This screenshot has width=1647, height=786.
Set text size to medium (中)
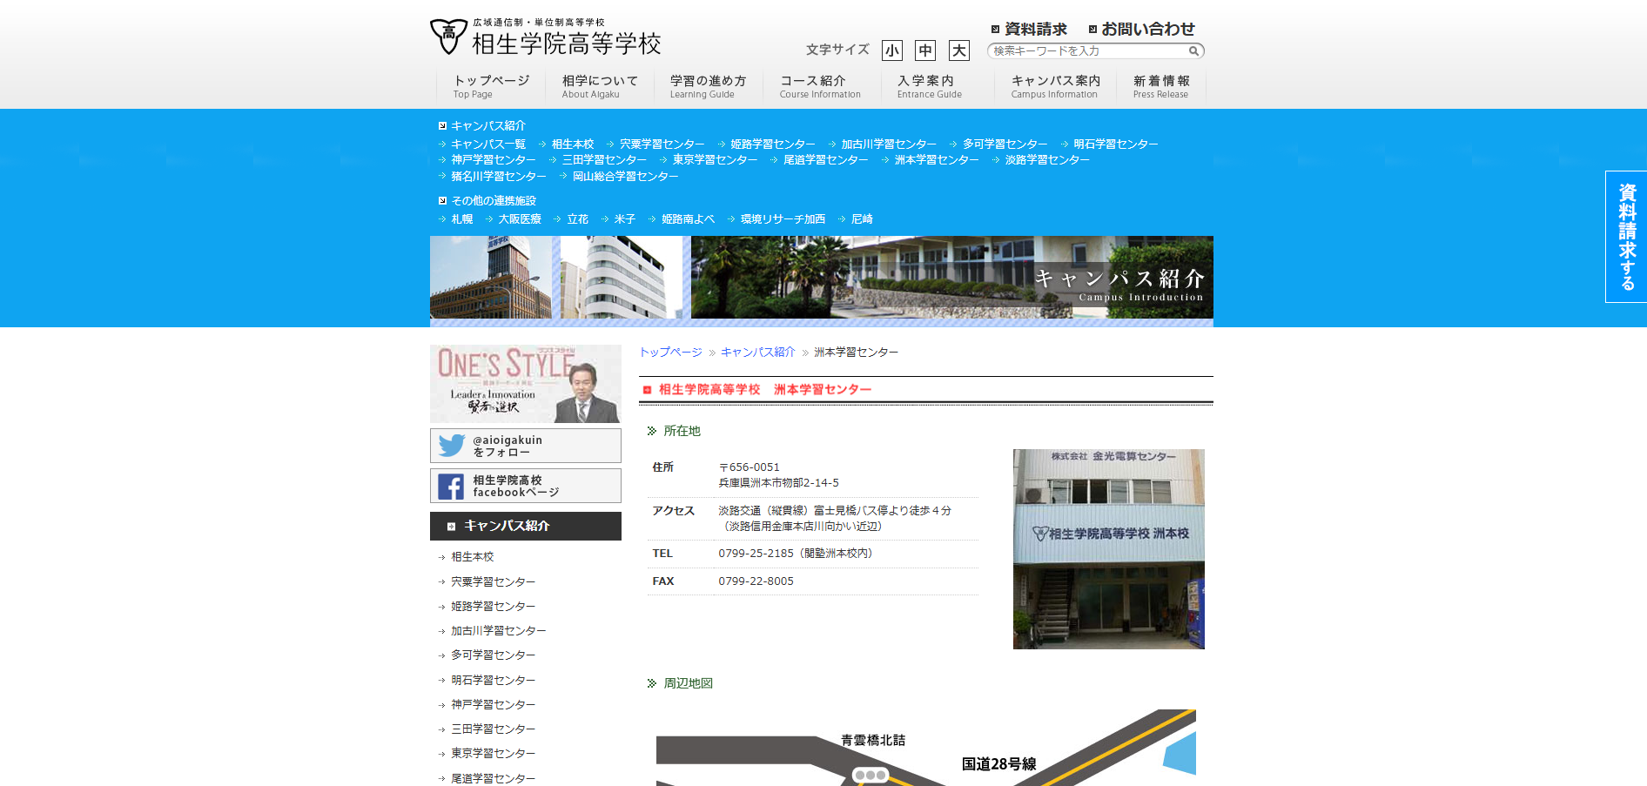925,50
